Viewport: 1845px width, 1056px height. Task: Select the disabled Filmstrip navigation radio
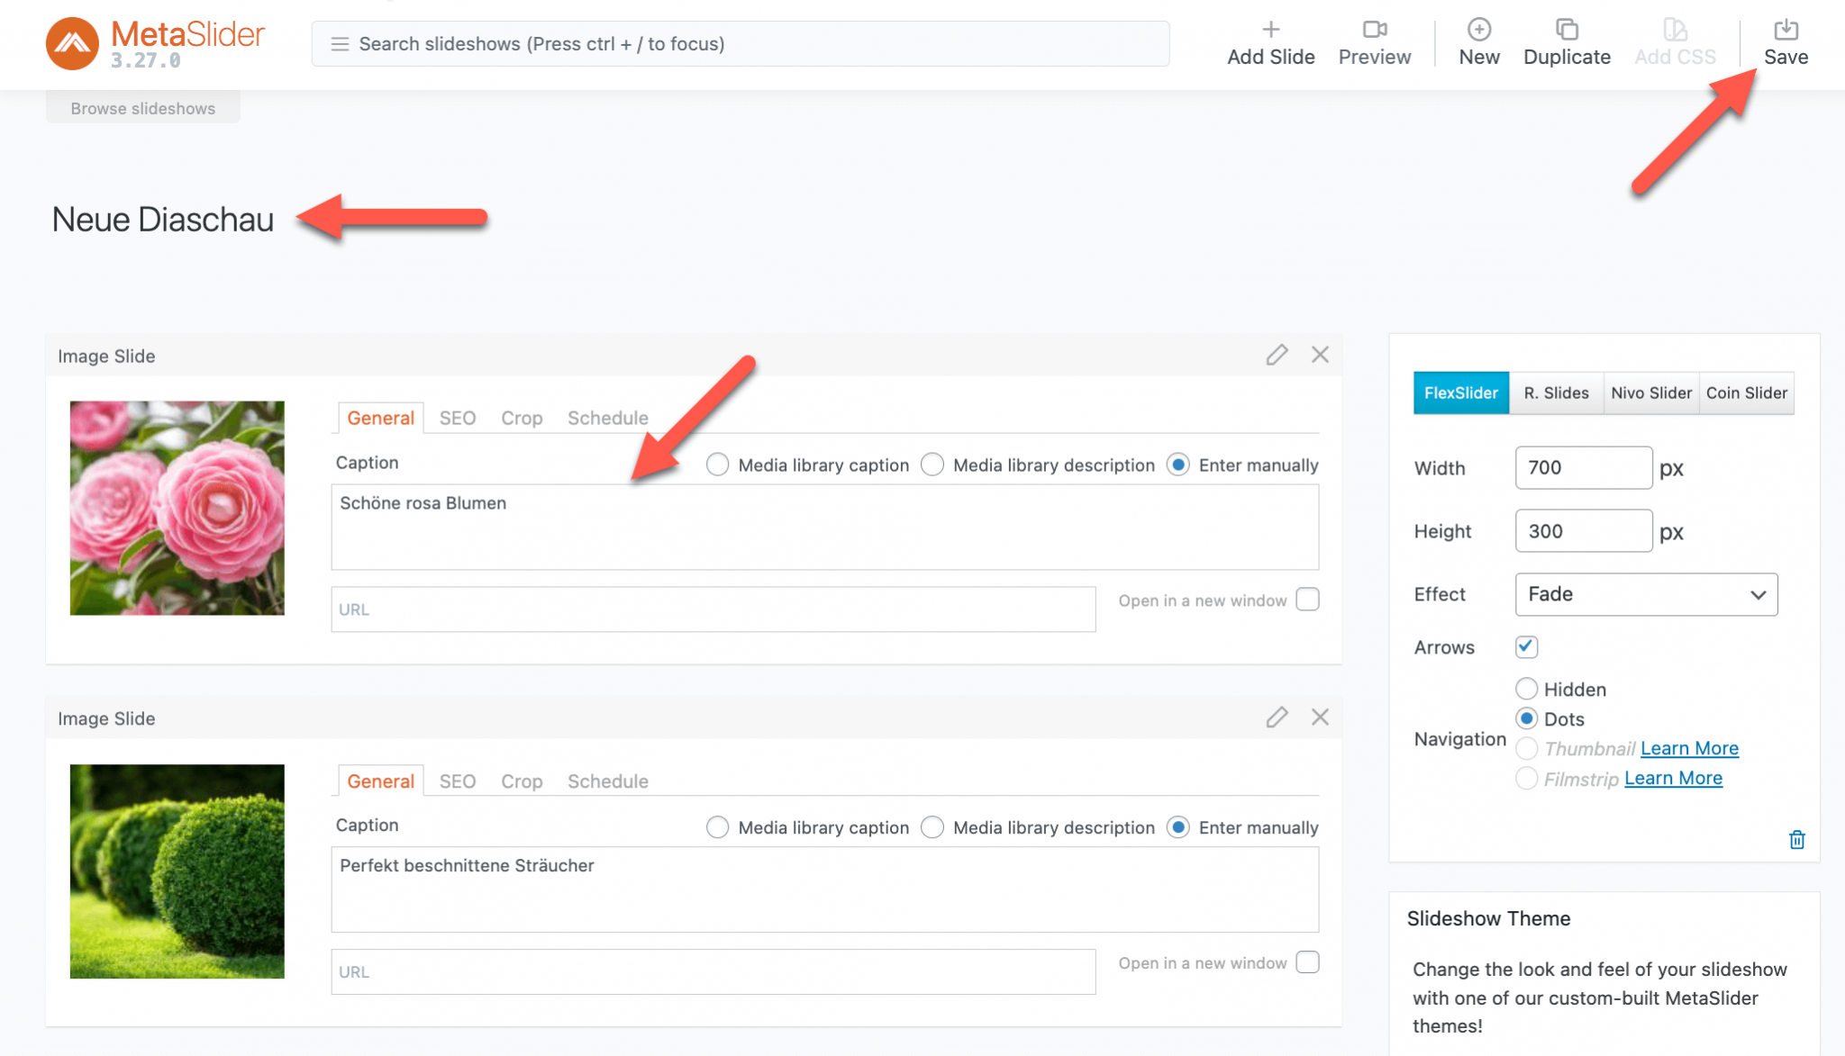[x=1526, y=778]
